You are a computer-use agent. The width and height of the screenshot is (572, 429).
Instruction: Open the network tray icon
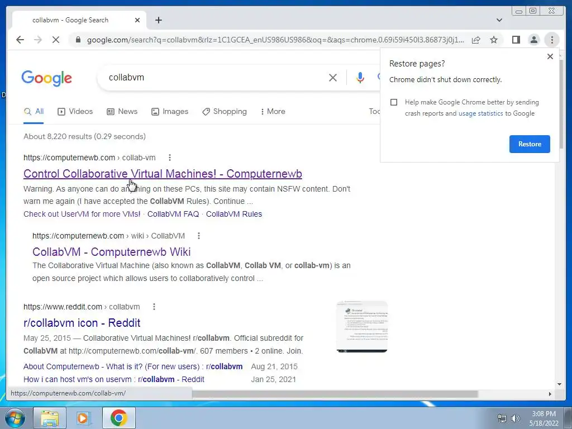click(502, 418)
